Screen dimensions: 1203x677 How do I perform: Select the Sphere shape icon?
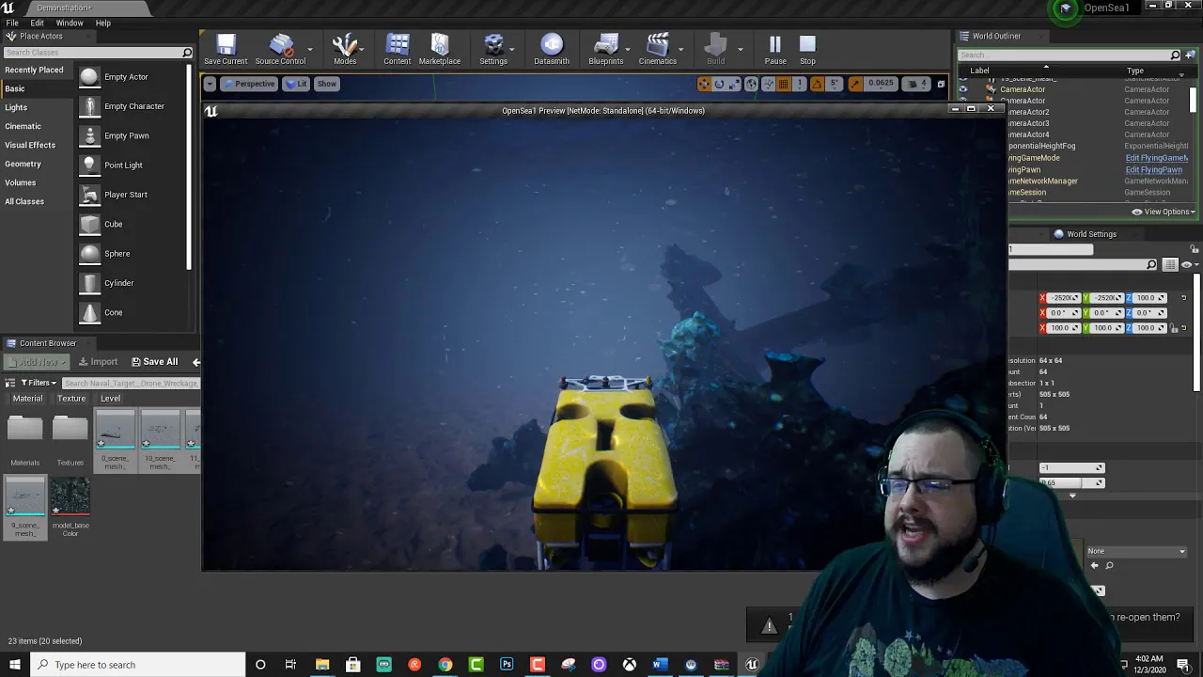[89, 254]
